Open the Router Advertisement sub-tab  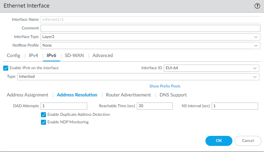point(128,95)
